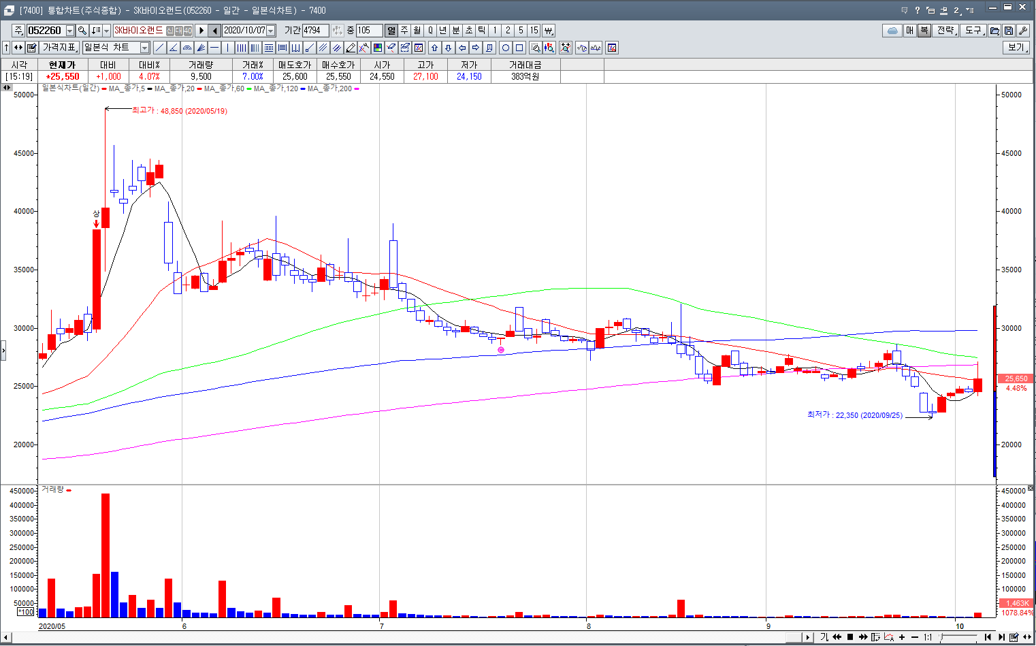The image size is (1036, 646).
Task: Select the rectangle shape tool
Action: [519, 48]
